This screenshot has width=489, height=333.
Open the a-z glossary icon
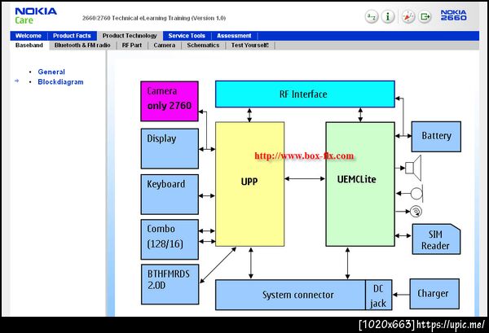tap(372, 16)
